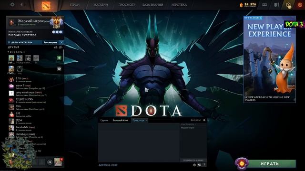Click ПОКИНУТЬ КАНАЛ button

tap(193, 161)
